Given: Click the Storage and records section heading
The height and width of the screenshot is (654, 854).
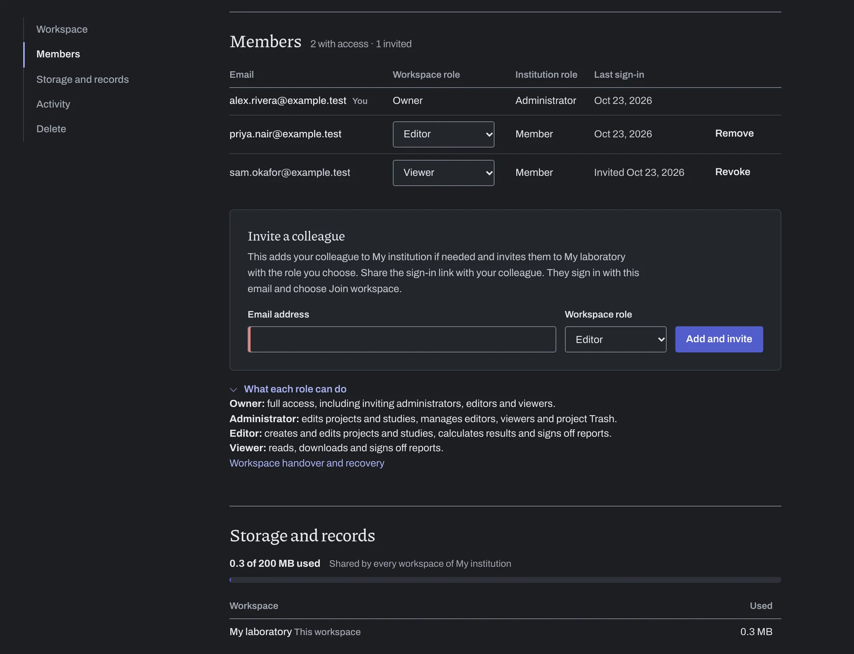Looking at the screenshot, I should (x=302, y=536).
